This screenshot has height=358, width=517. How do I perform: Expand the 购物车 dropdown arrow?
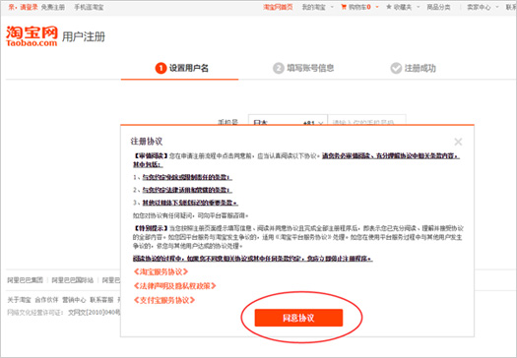(377, 7)
